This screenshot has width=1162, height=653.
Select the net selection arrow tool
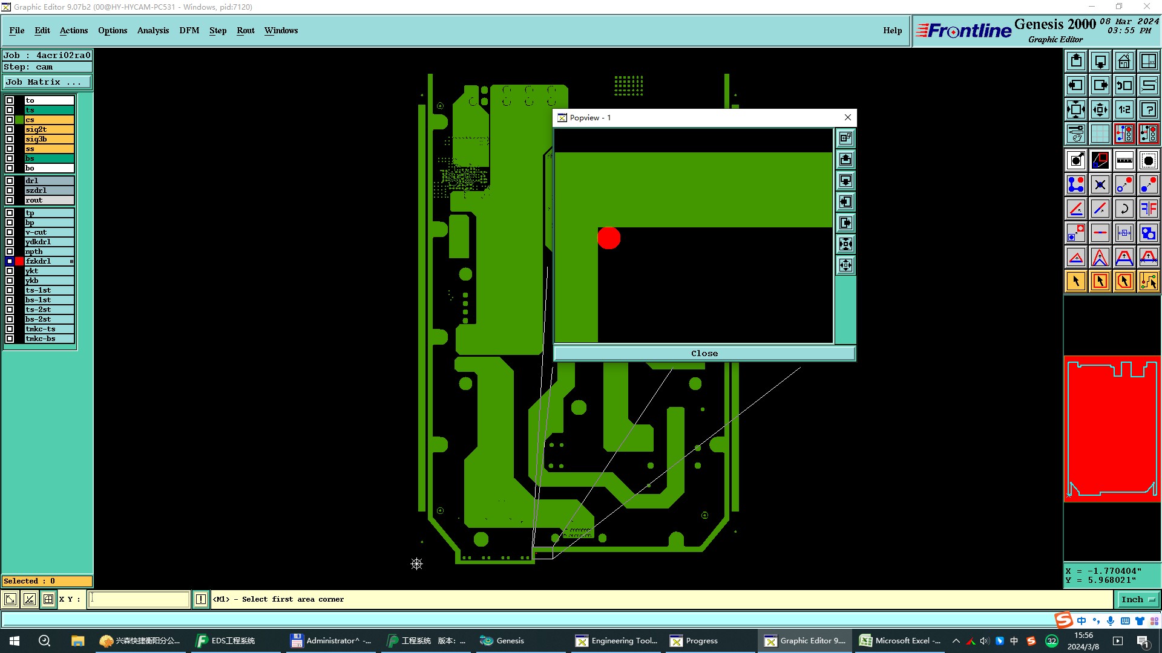click(1148, 281)
